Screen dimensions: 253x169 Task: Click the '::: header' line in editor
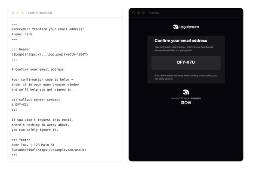(x=21, y=49)
